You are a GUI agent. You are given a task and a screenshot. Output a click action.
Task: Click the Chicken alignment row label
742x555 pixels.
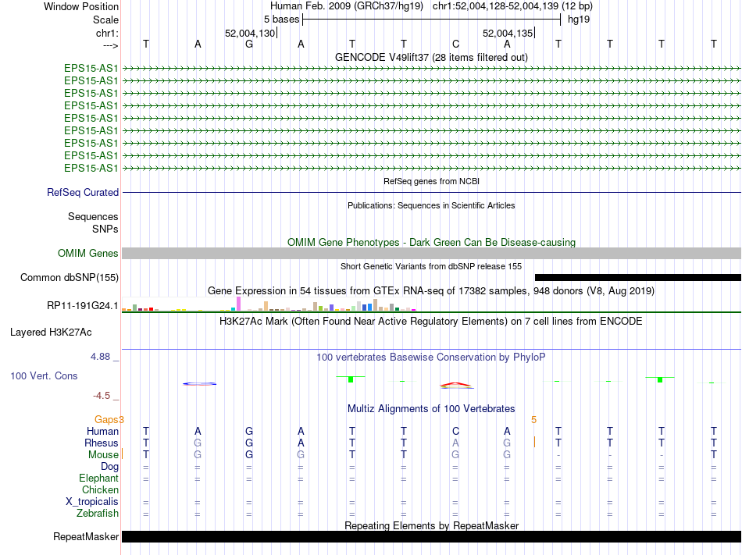pyautogui.click(x=100, y=489)
